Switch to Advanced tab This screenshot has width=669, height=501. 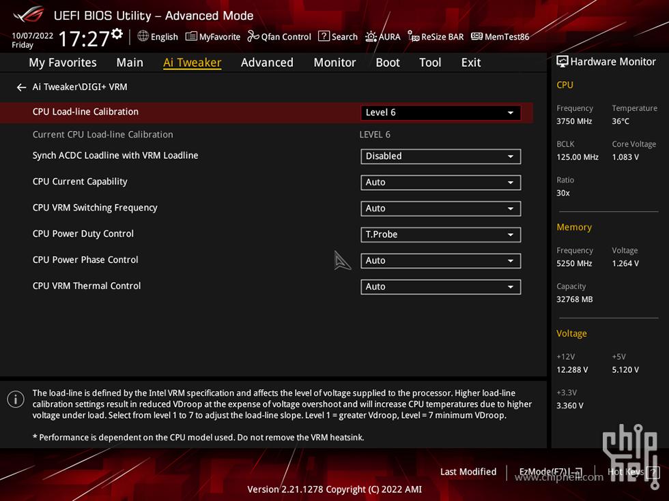pyautogui.click(x=267, y=63)
